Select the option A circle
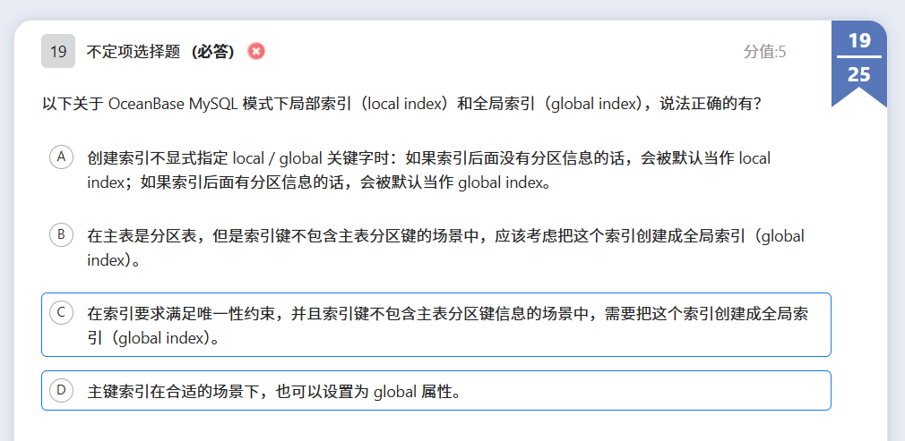 click(x=61, y=157)
